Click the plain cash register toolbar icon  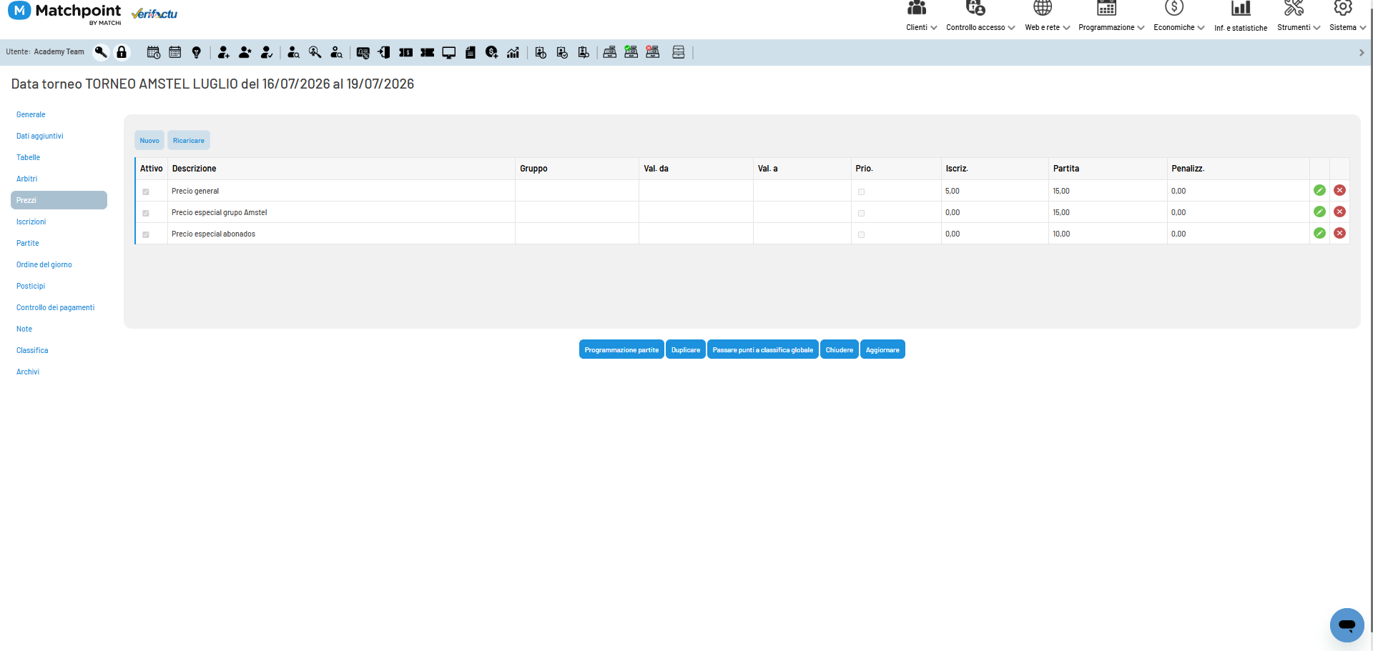tap(610, 52)
